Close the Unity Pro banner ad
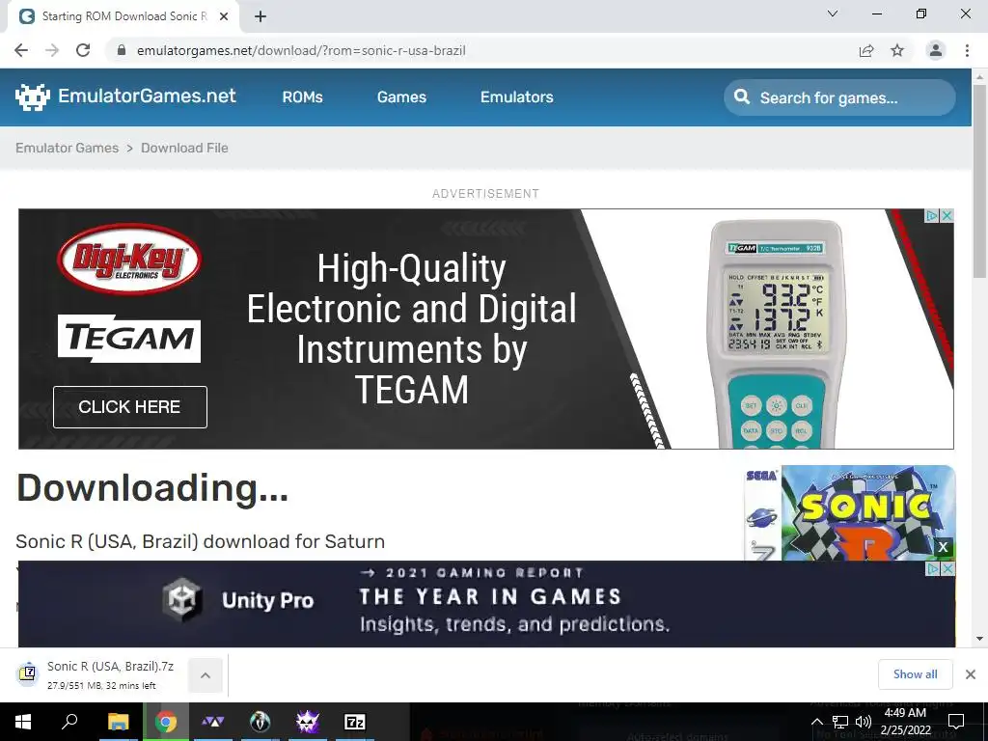988x741 pixels. pos(947,568)
